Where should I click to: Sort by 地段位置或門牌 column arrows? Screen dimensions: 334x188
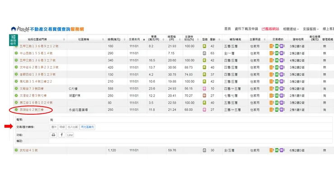64,39
